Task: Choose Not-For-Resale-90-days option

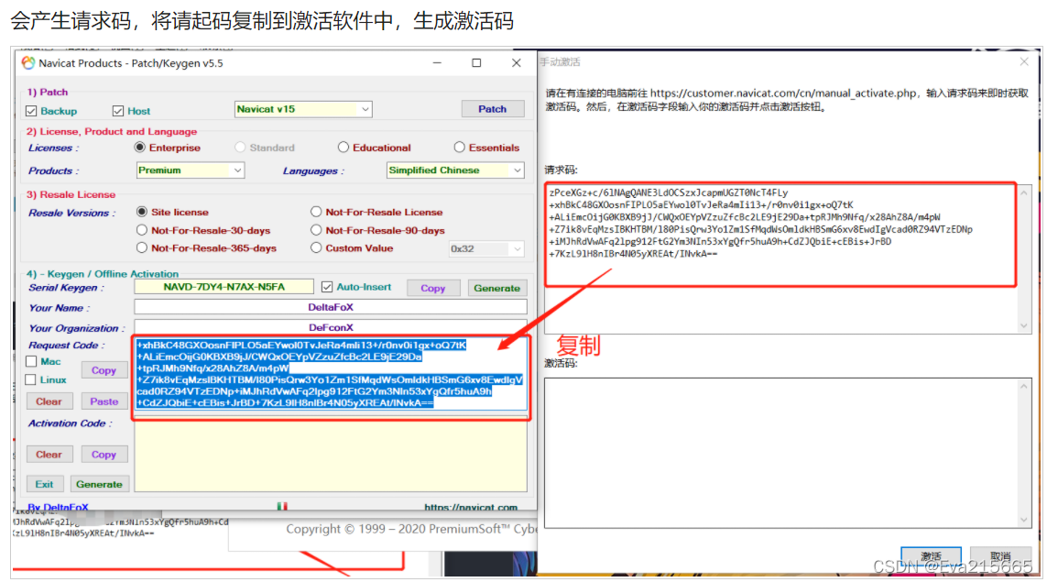Action: point(316,230)
